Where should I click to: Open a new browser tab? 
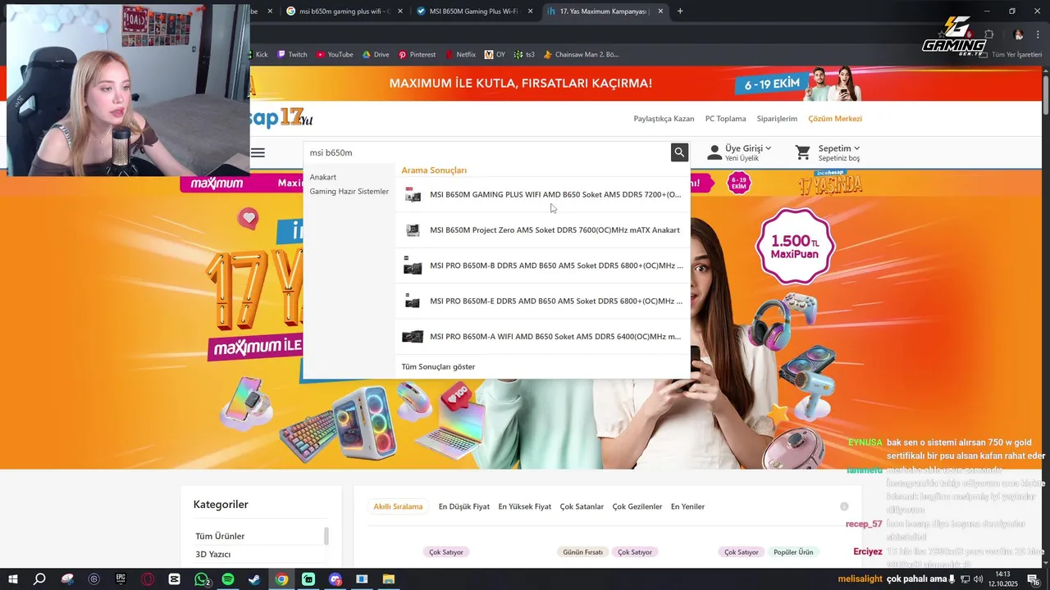coord(680,11)
